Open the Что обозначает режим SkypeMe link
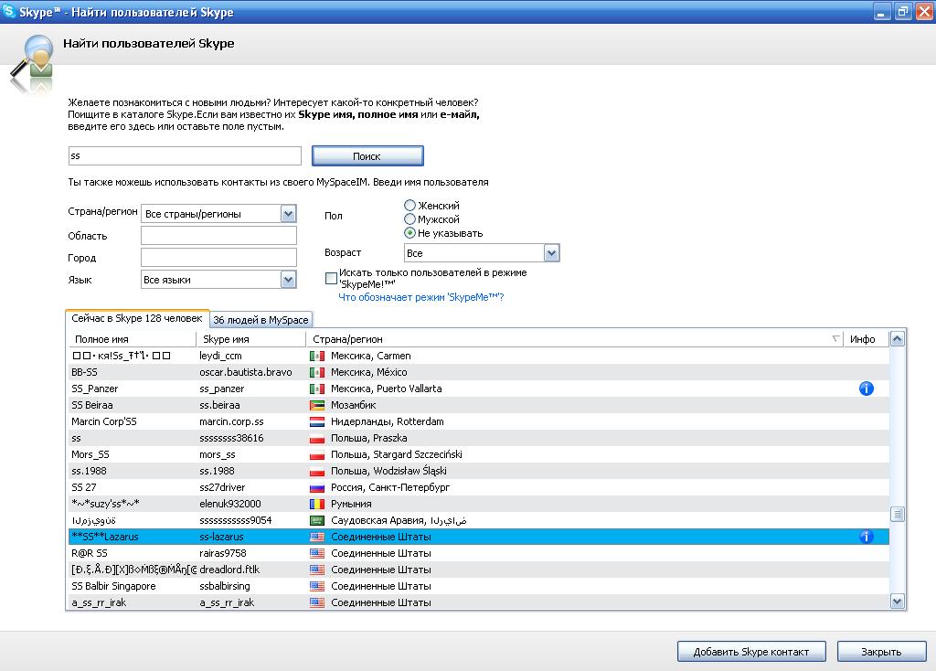This screenshot has width=936, height=671. point(420,297)
